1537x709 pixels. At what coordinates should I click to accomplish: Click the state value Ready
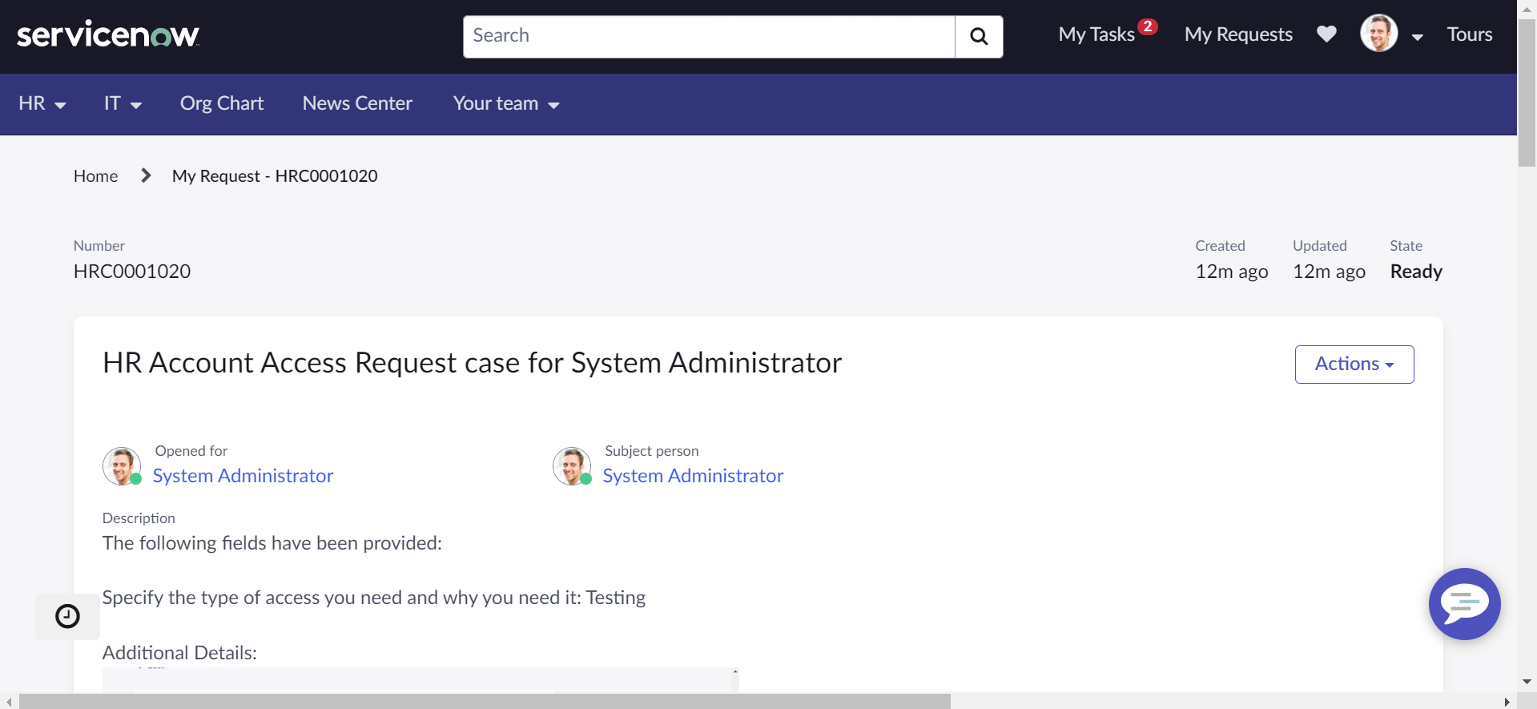1416,272
